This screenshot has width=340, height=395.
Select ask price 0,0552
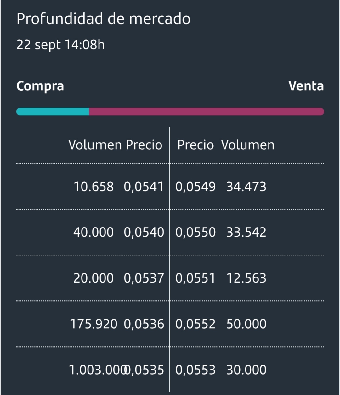tap(195, 324)
